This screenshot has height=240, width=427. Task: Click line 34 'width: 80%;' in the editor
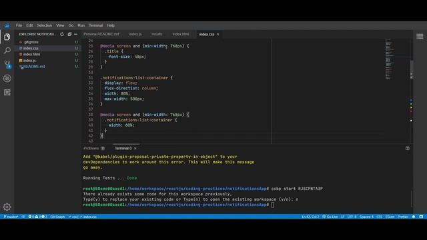117,93
